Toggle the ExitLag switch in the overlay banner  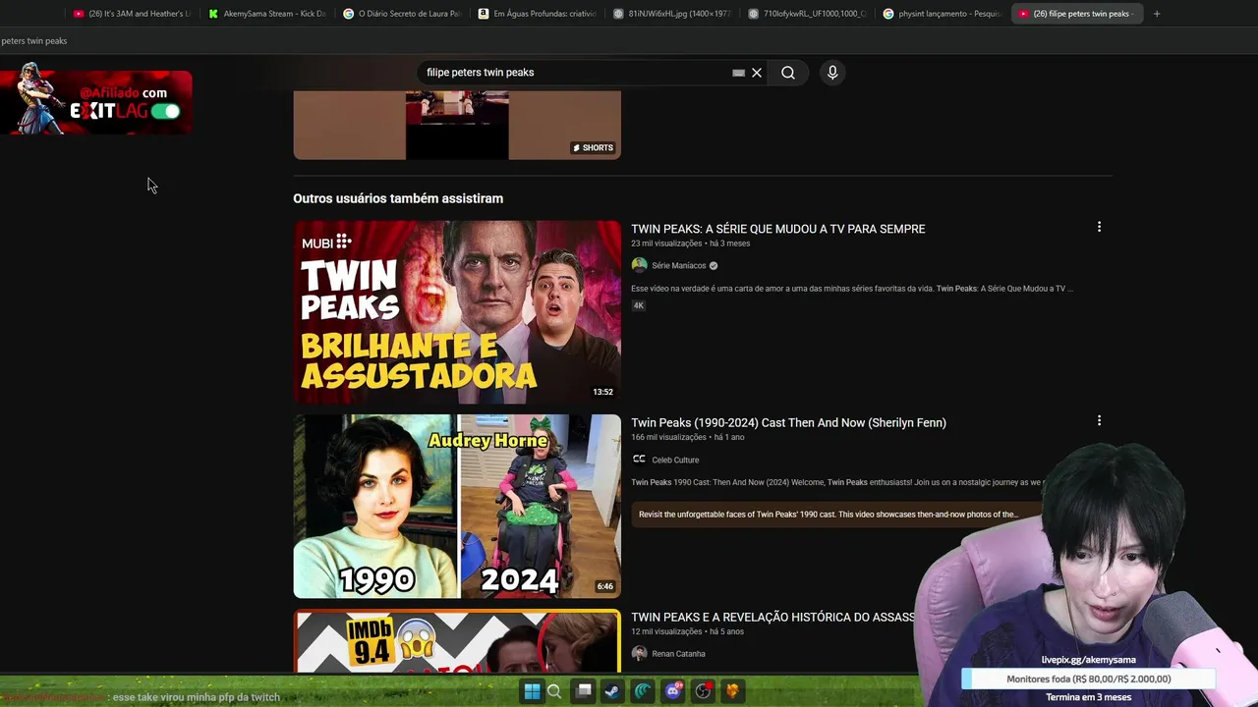pos(165,111)
